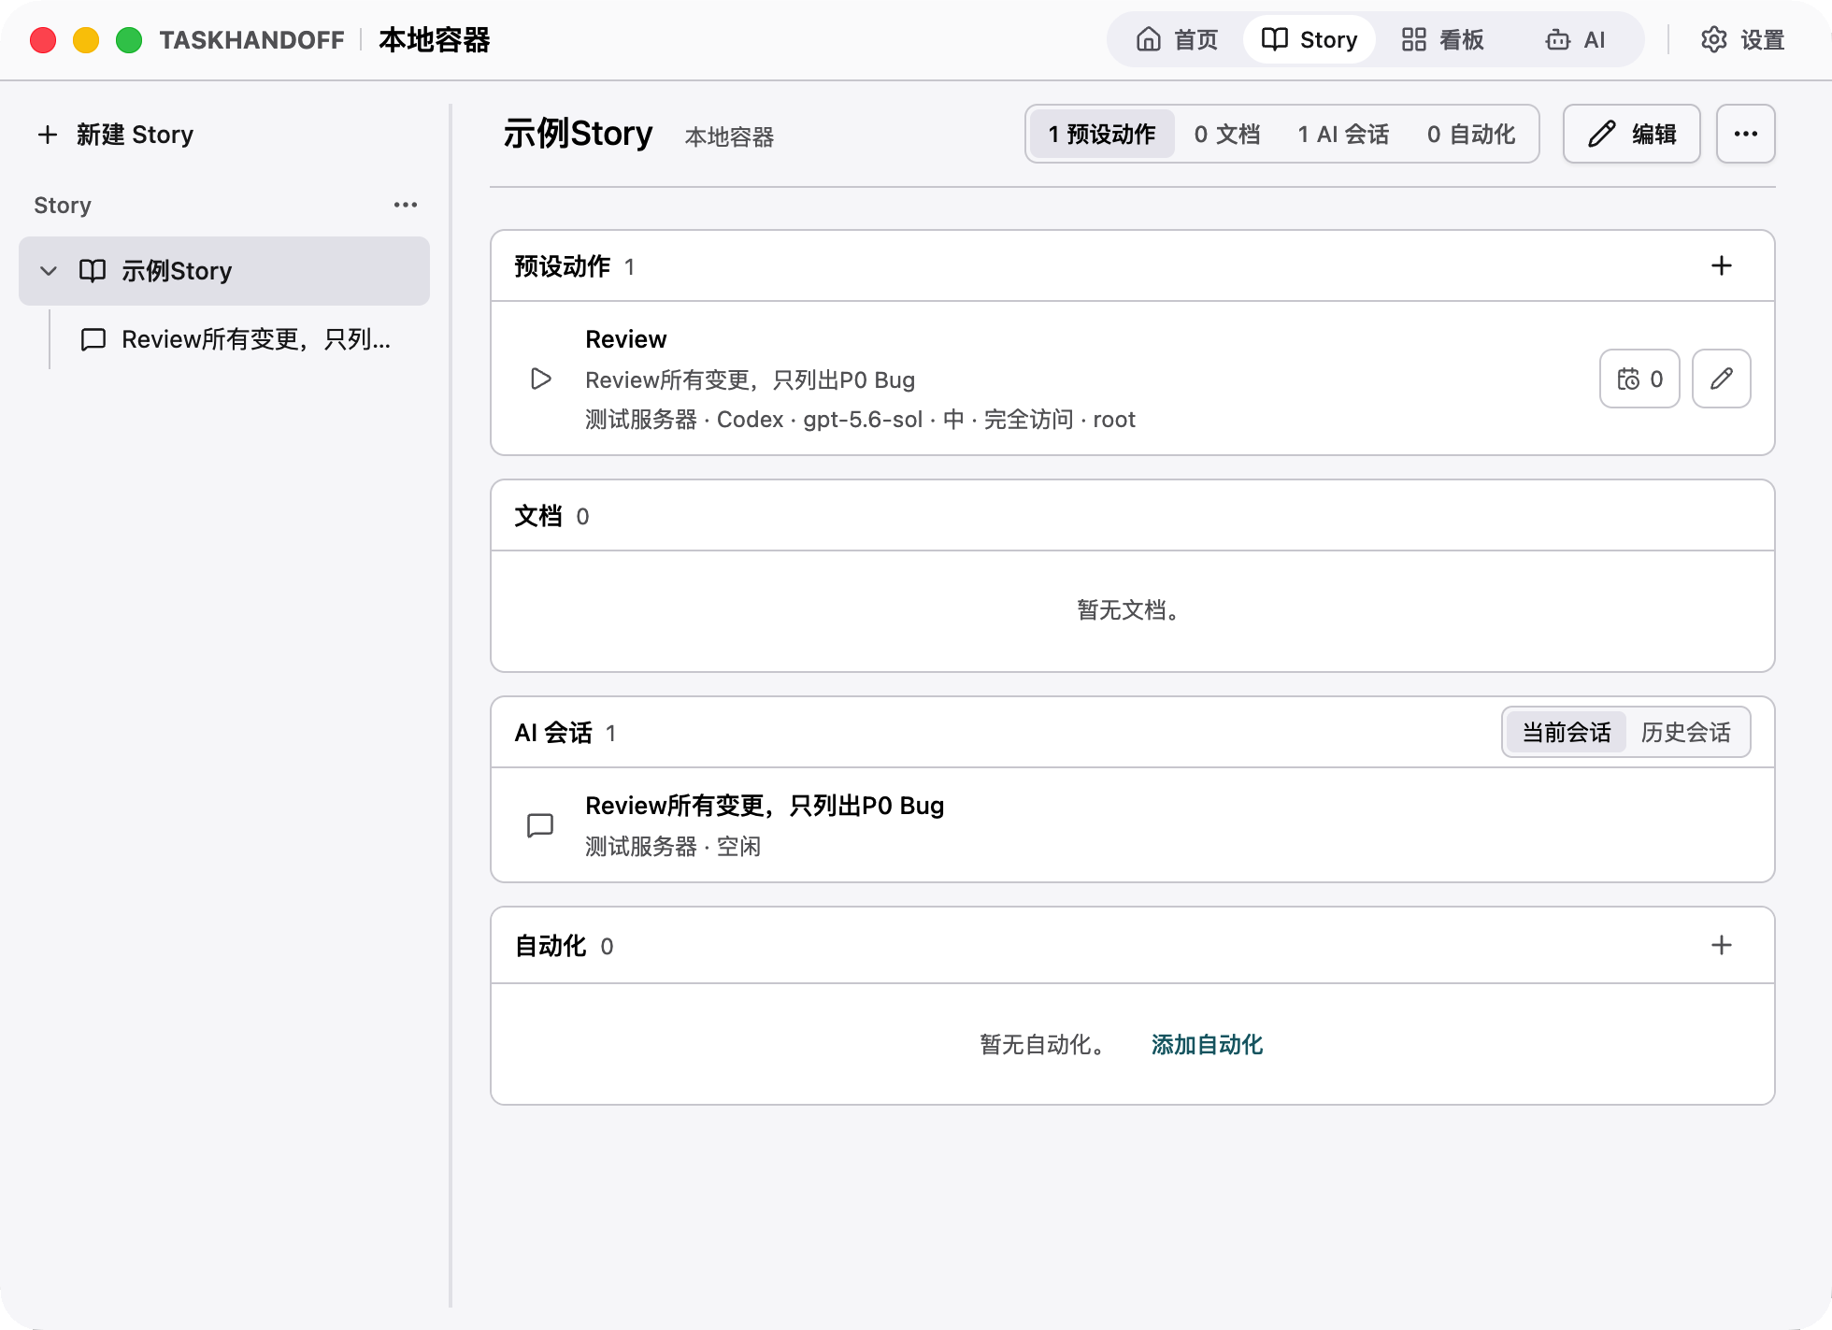Click the 测试服务器 · 空闲 status text
The width and height of the screenshot is (1832, 1330).
point(673,847)
